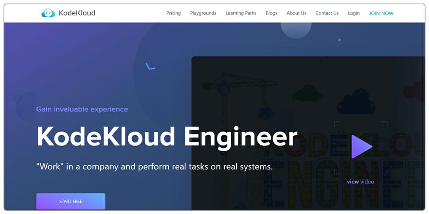This screenshot has width=429, height=214.
Task: Open the Learning Paths menu item
Action: (241, 13)
